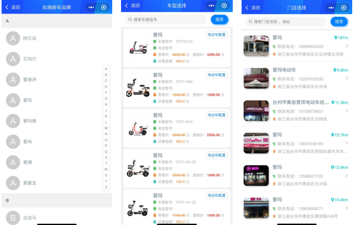This screenshot has height=225, width=360.
Task: Select the 爱喜龙 brand
Action: coord(57,183)
